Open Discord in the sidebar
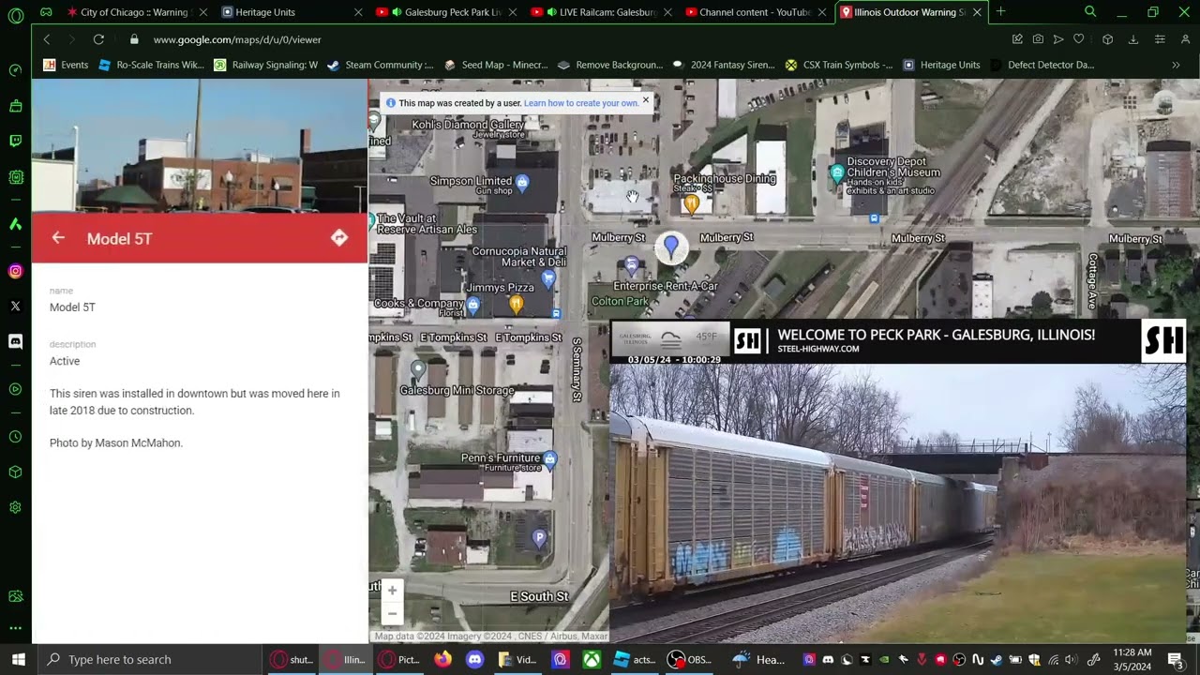The width and height of the screenshot is (1200, 675). [15, 341]
